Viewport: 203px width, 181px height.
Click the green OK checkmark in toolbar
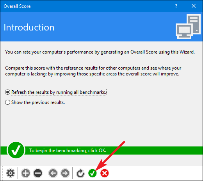tap(93, 173)
